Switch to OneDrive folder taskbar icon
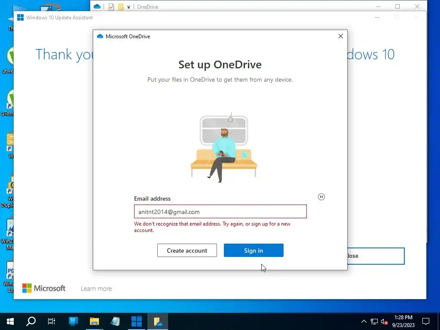Image resolution: width=440 pixels, height=330 pixels. pos(157,321)
